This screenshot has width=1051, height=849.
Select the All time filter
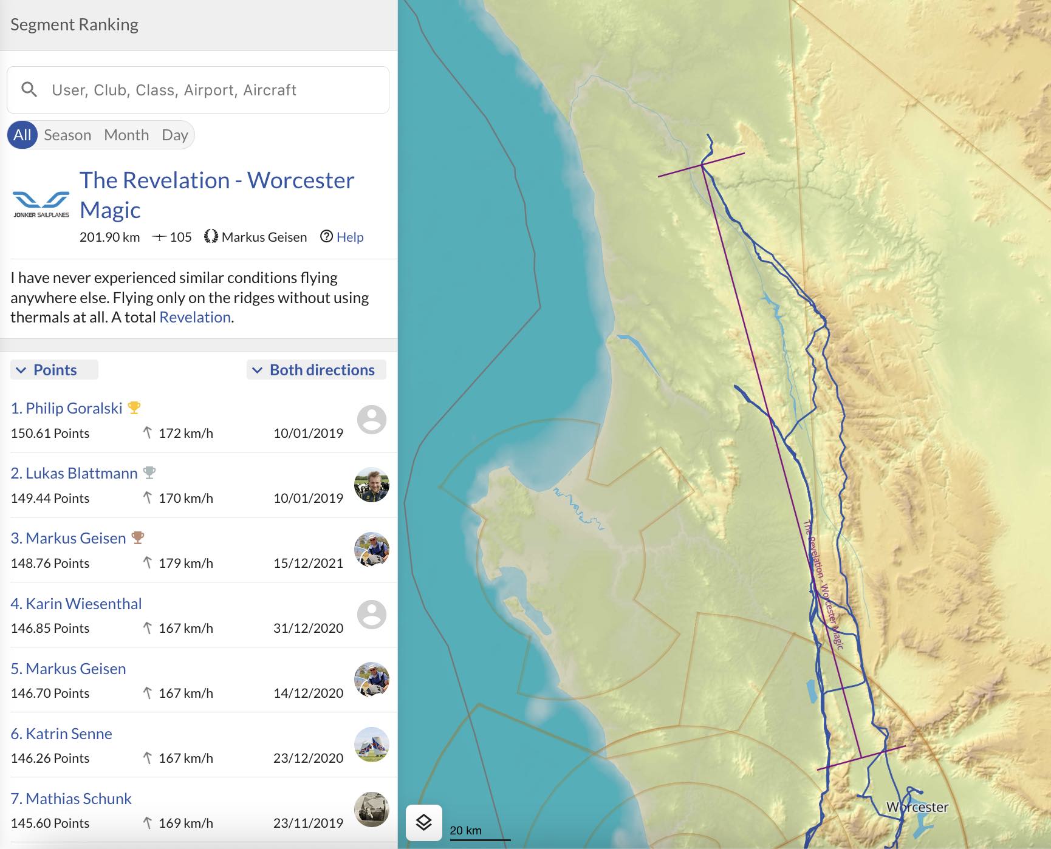point(22,135)
